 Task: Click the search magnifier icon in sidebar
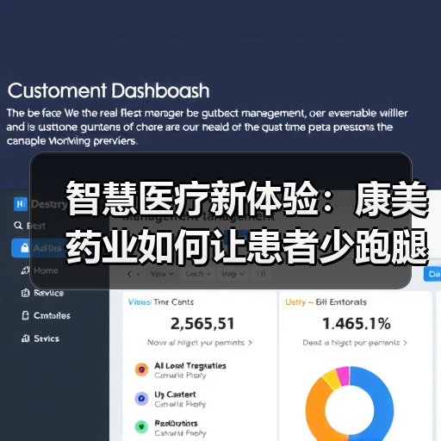[18, 226]
